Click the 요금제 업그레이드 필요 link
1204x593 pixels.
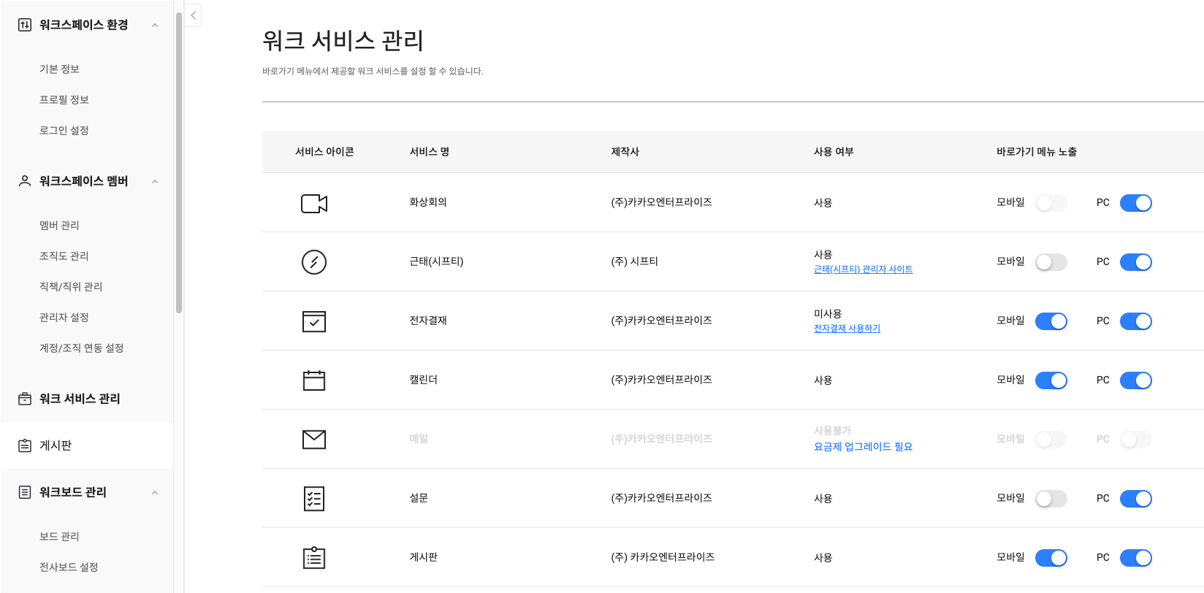(x=863, y=447)
